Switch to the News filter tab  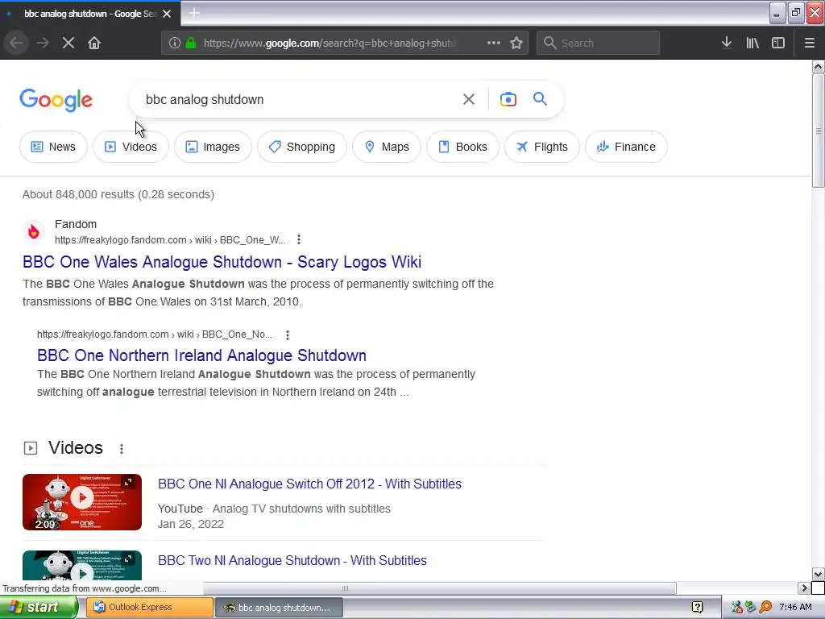(53, 147)
